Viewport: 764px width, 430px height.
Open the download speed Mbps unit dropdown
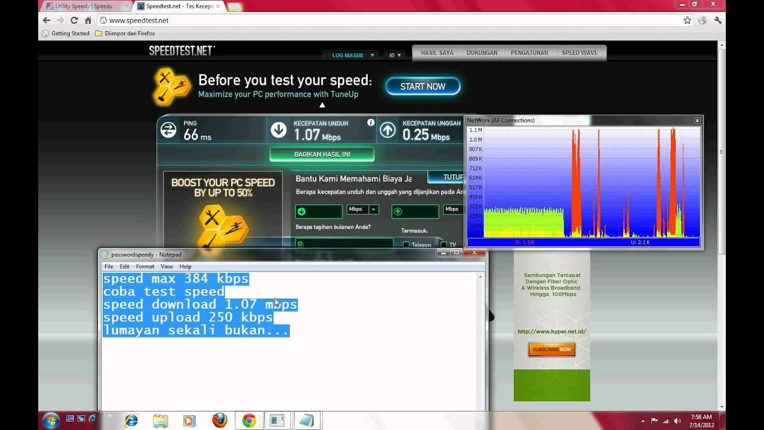point(374,210)
